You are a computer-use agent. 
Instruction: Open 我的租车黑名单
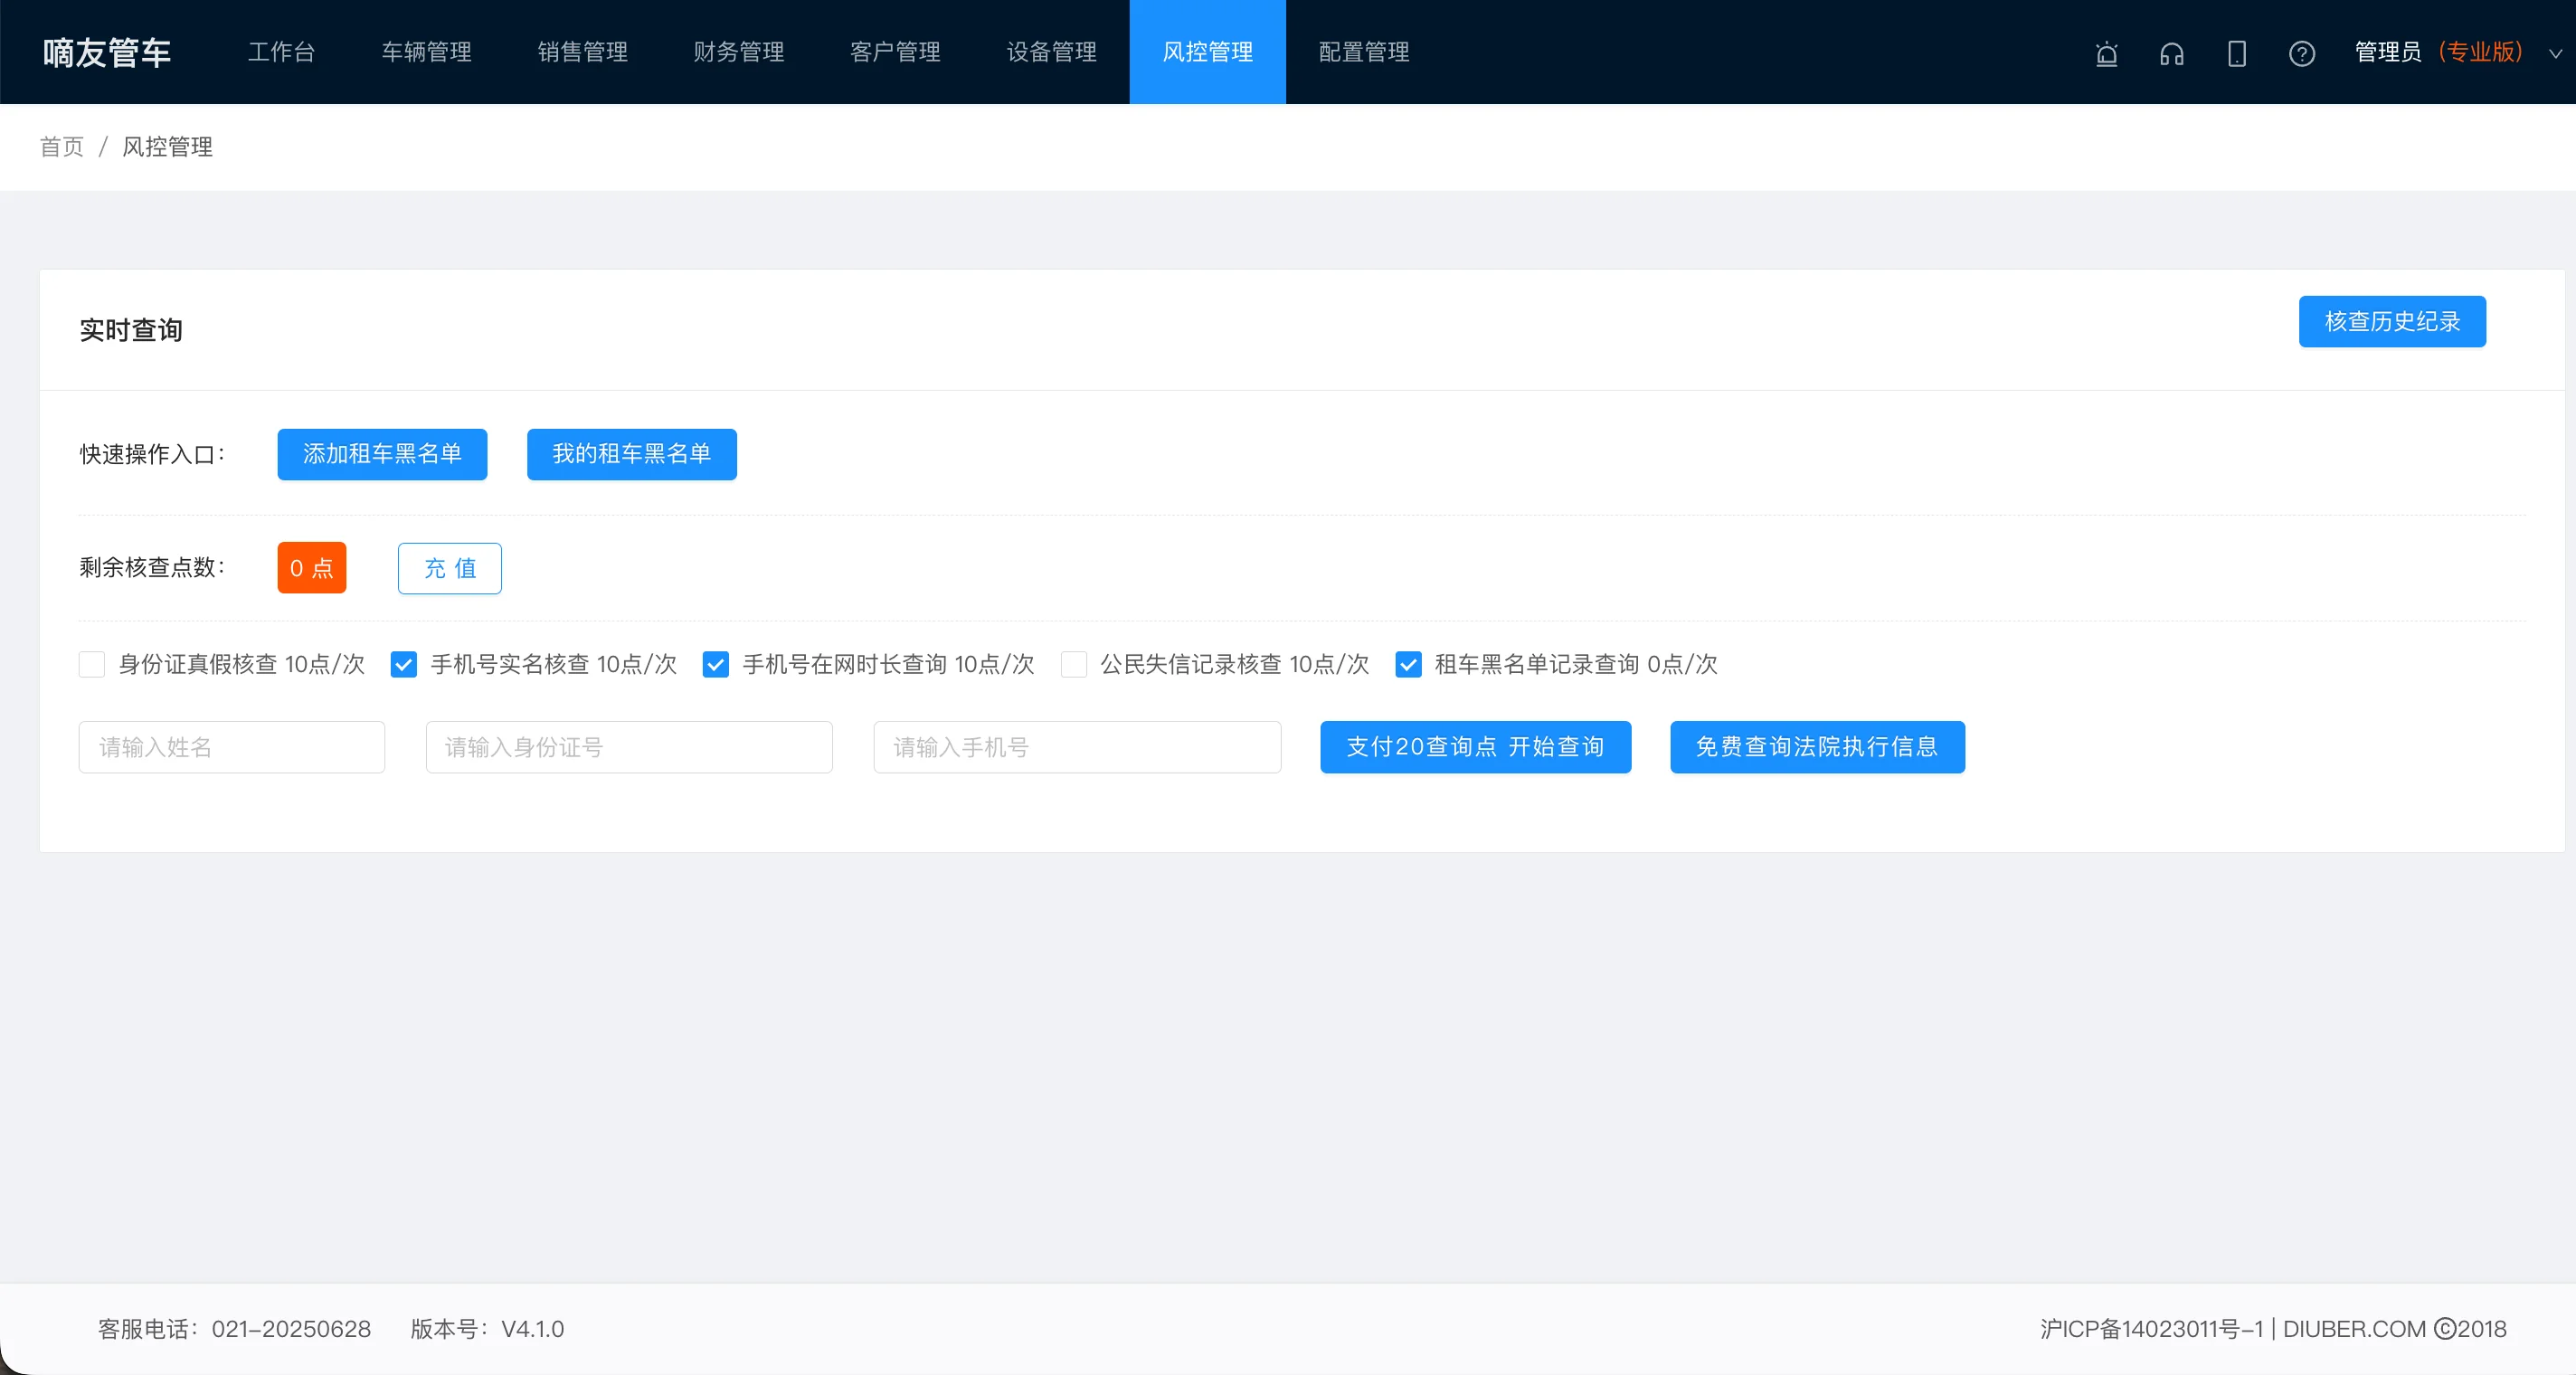(x=632, y=454)
